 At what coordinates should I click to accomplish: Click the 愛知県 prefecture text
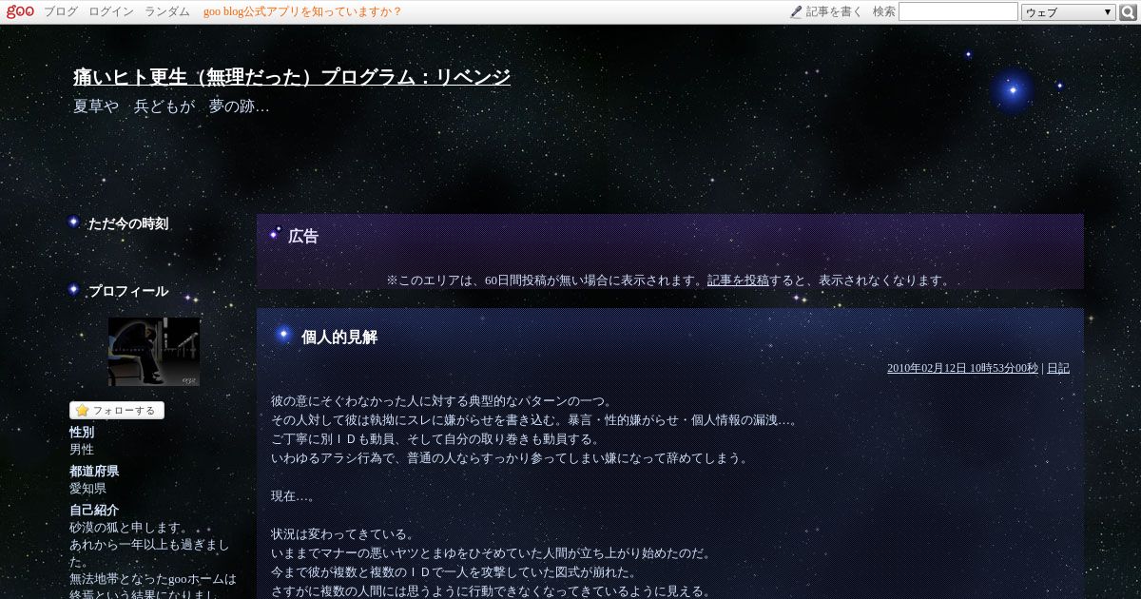coord(87,489)
